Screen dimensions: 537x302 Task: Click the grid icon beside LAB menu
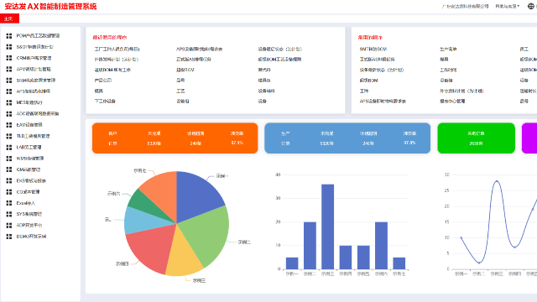tap(9, 148)
